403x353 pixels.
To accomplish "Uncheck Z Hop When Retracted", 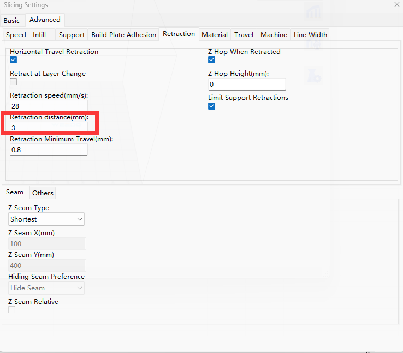I will 212,60.
